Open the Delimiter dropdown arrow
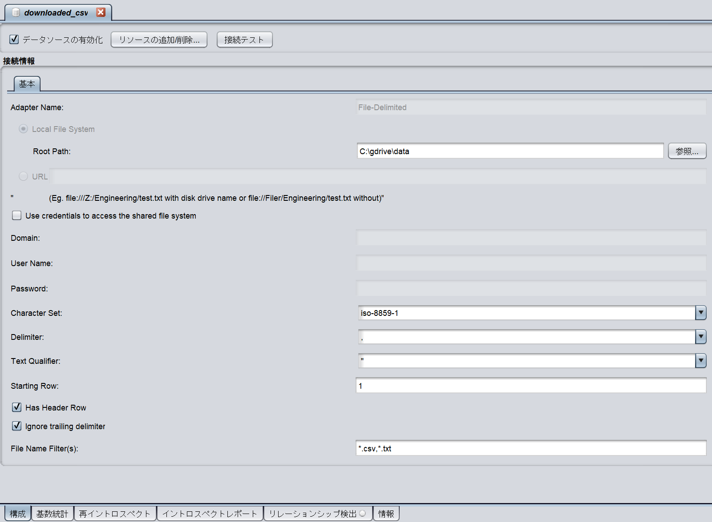 tap(701, 337)
